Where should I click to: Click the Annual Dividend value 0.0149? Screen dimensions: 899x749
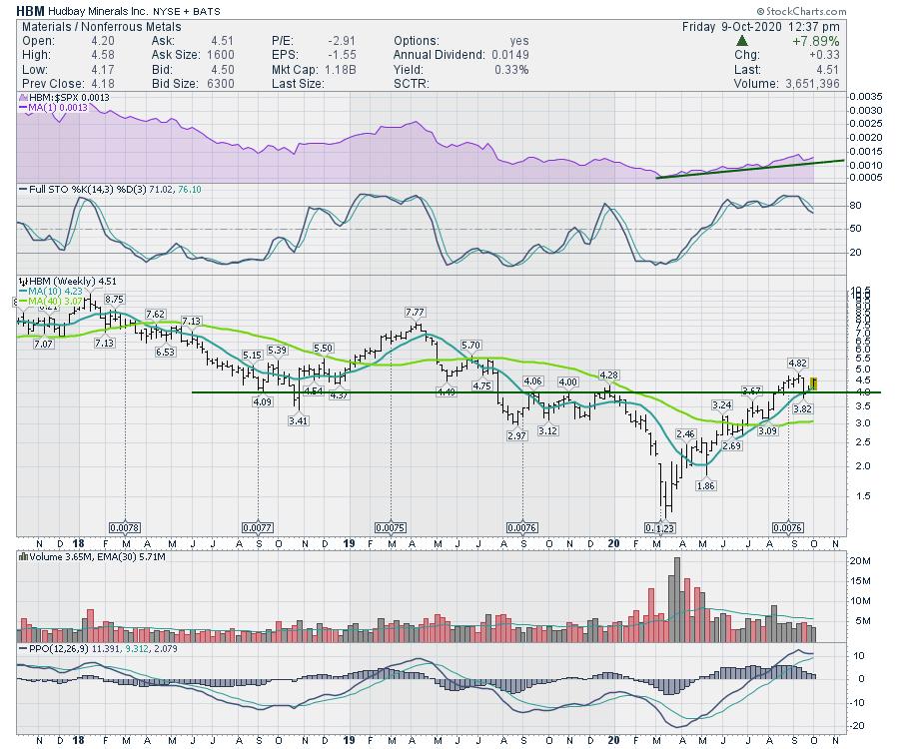510,55
